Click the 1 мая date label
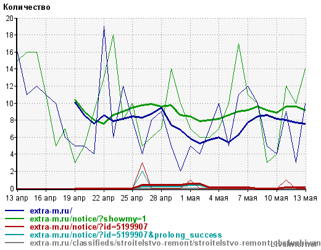Screen dimensions: 321x250 (190, 198)
